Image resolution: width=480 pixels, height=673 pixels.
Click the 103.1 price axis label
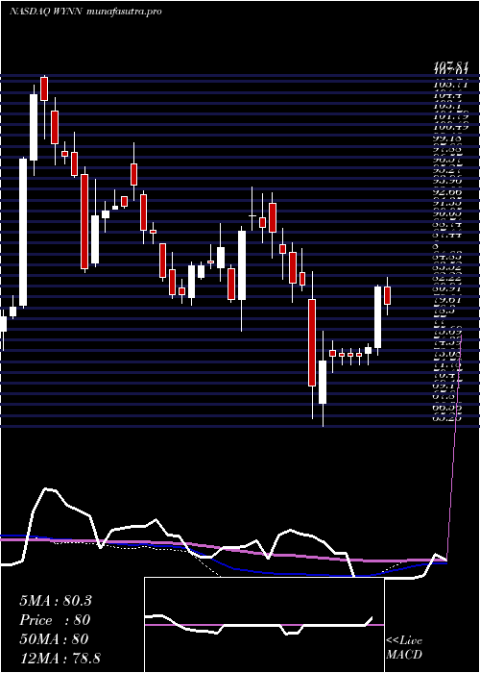pos(447,106)
